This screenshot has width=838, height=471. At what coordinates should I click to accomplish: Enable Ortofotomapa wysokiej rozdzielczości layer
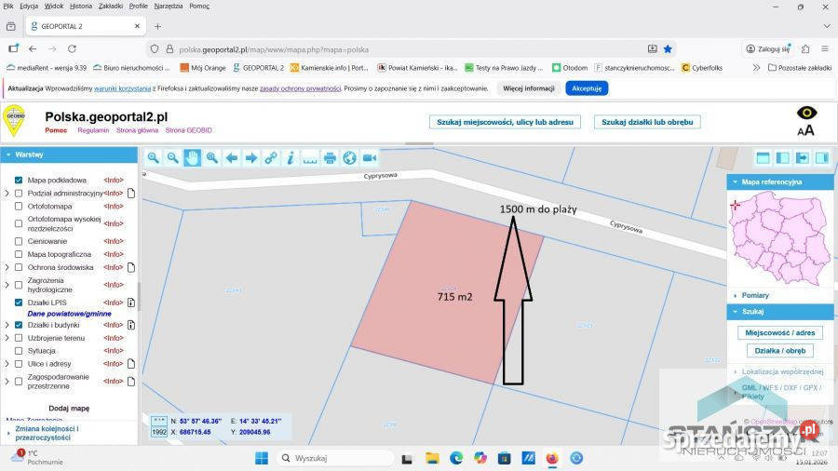[19, 223]
